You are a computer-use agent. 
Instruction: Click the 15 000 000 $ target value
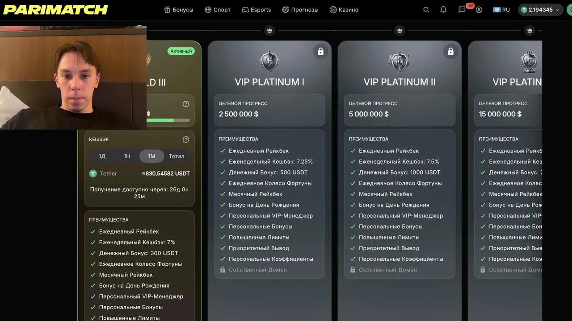(500, 114)
